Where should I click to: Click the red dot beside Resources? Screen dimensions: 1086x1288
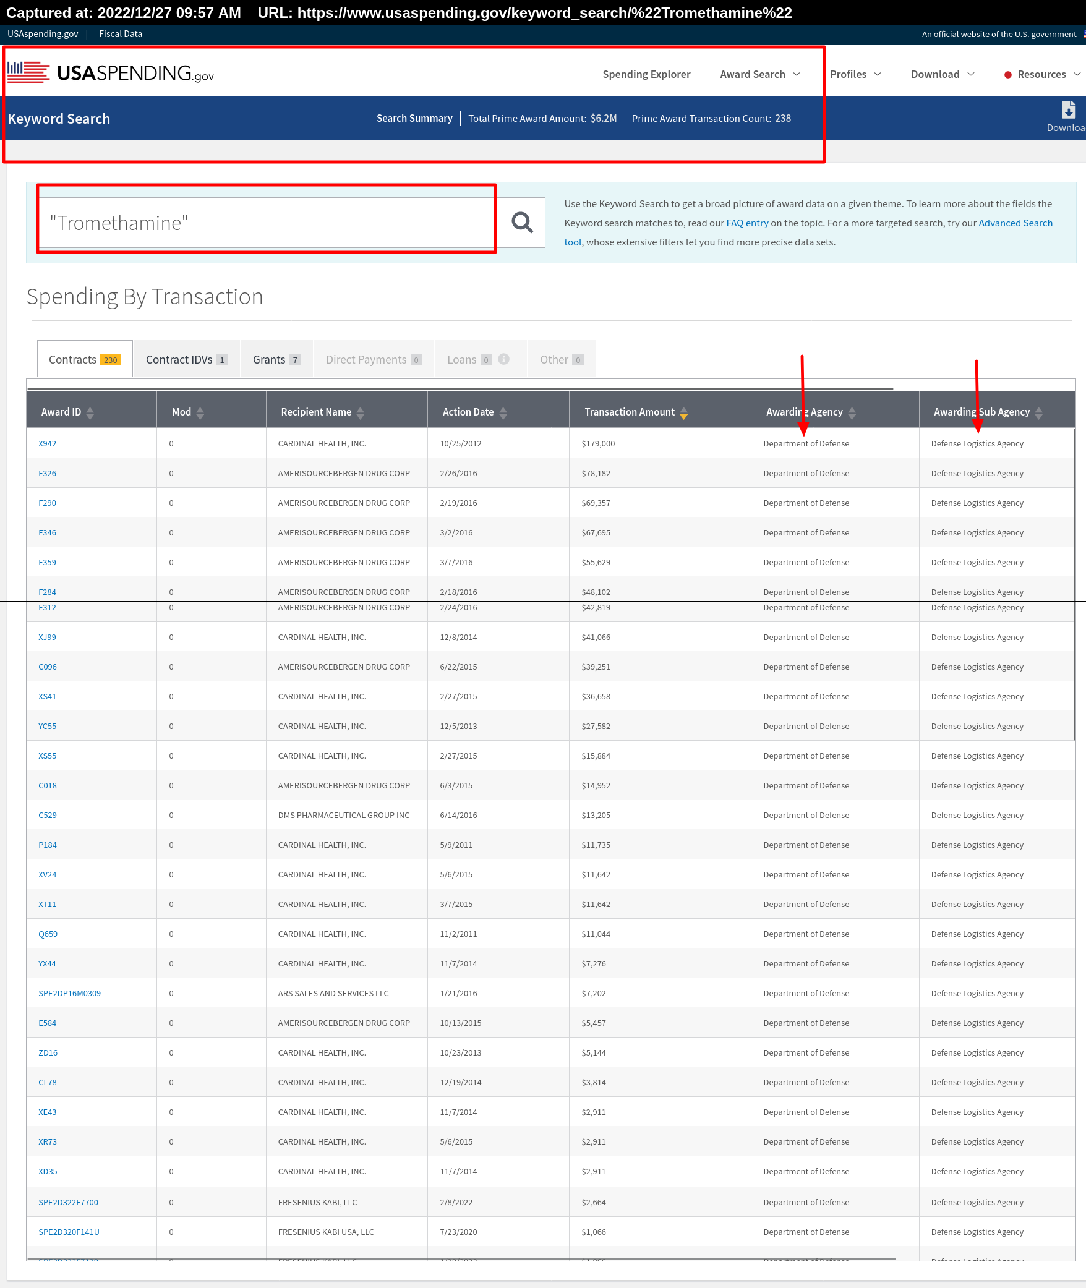[1008, 75]
